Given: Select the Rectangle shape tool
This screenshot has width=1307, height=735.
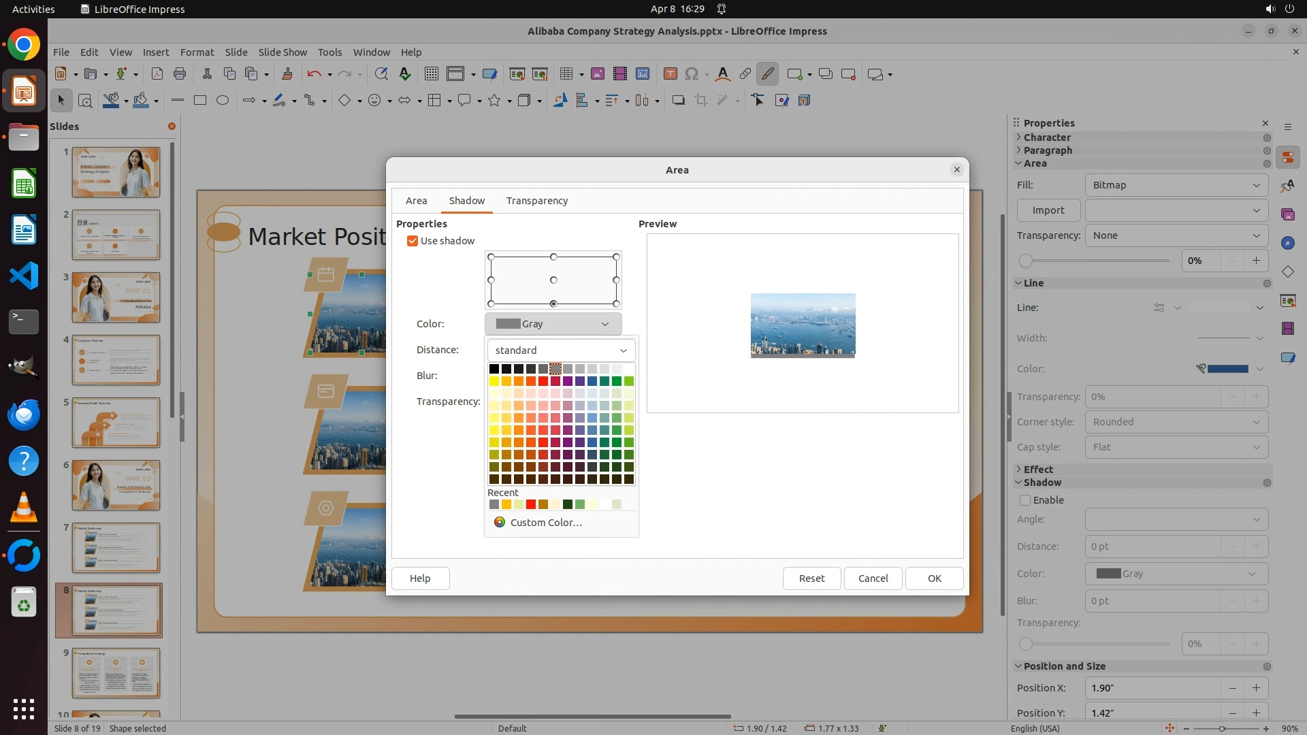Looking at the screenshot, I should (x=199, y=101).
